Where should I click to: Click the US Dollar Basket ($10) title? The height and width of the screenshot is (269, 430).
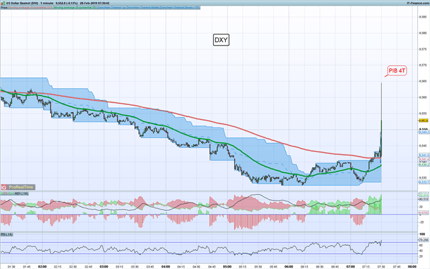22,3
